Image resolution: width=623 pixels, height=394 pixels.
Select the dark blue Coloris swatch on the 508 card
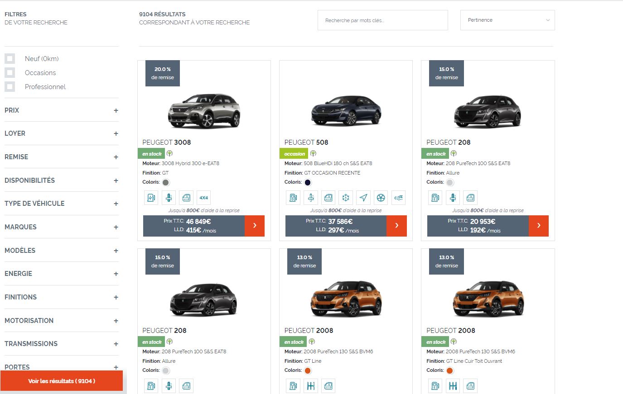tap(308, 182)
